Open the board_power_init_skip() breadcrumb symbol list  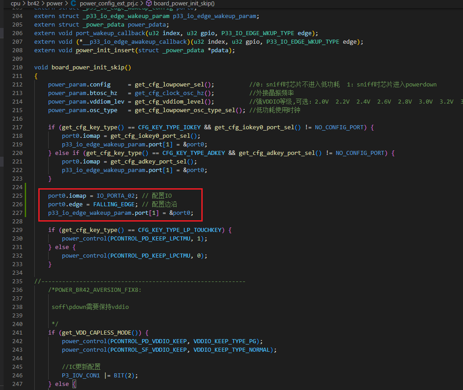tap(184, 3)
